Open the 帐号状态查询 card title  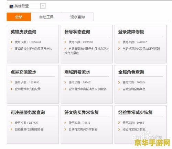77,32
